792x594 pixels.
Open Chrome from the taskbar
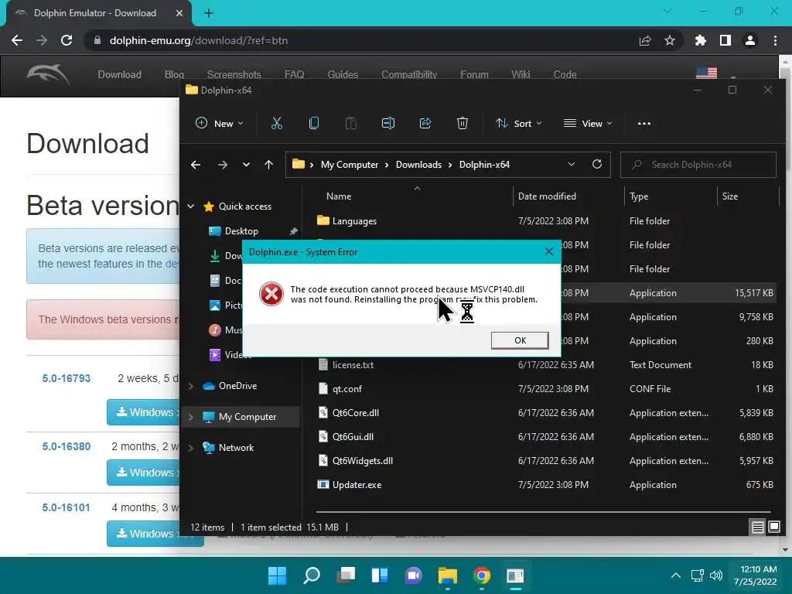point(481,575)
